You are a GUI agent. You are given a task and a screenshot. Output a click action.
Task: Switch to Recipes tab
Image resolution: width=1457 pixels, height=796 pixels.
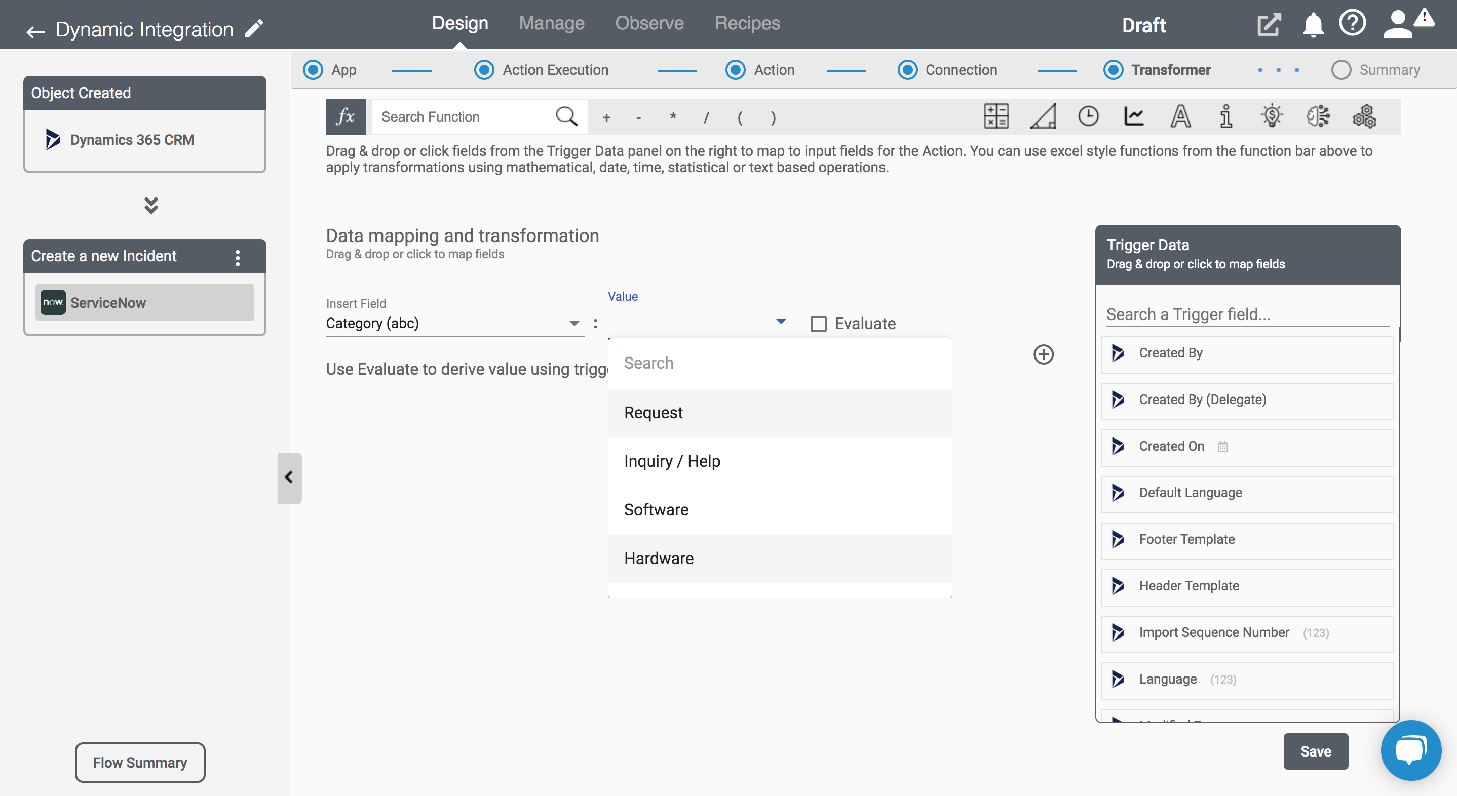747,23
